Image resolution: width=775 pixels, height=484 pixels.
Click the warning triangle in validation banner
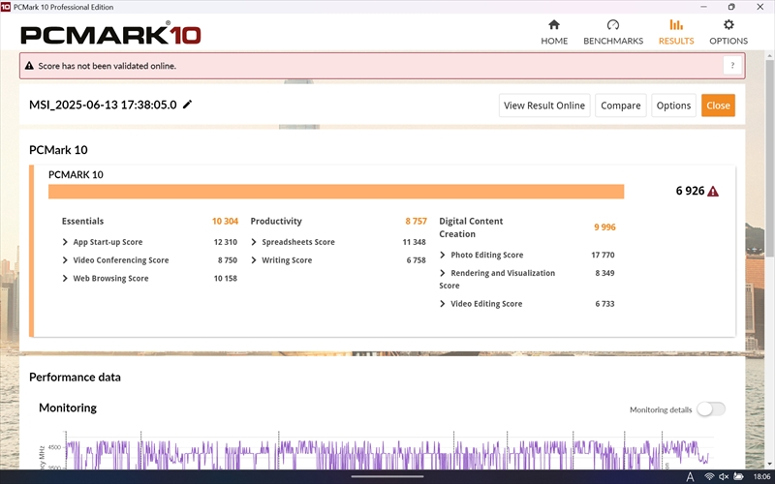click(29, 66)
